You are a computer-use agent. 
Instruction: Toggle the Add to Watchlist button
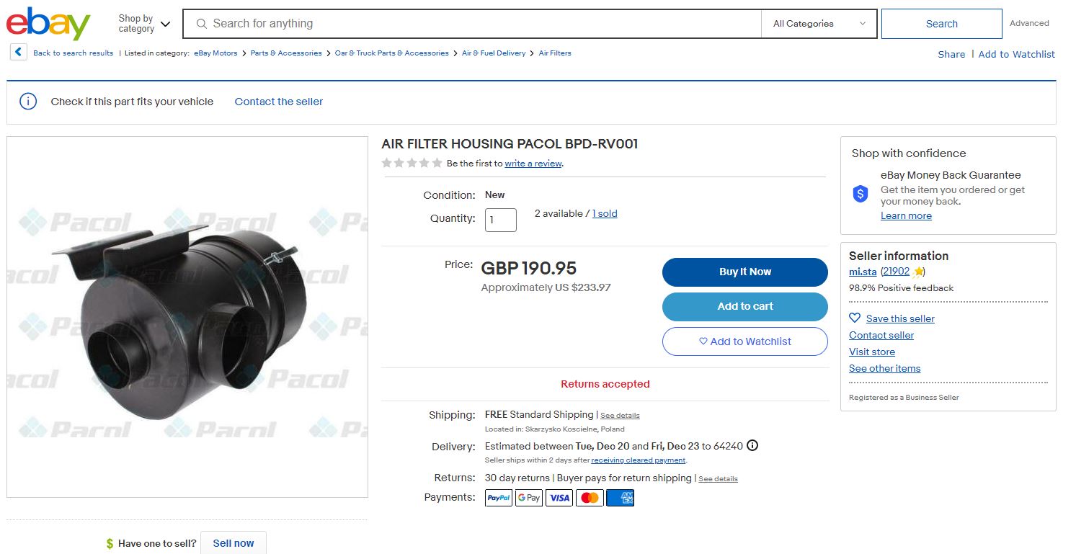pos(744,341)
